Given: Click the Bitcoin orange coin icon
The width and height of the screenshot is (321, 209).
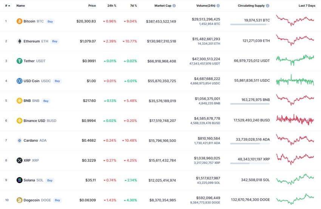Looking at the screenshot, I should 19,21.
